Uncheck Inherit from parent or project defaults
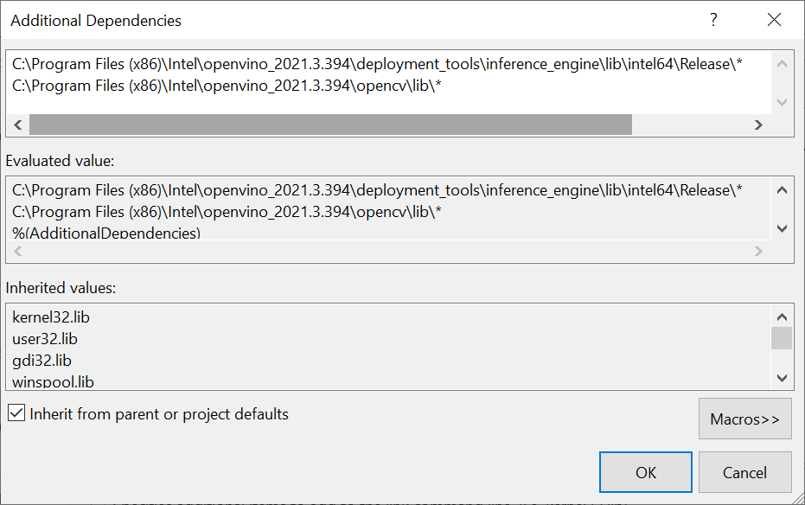 pos(16,413)
